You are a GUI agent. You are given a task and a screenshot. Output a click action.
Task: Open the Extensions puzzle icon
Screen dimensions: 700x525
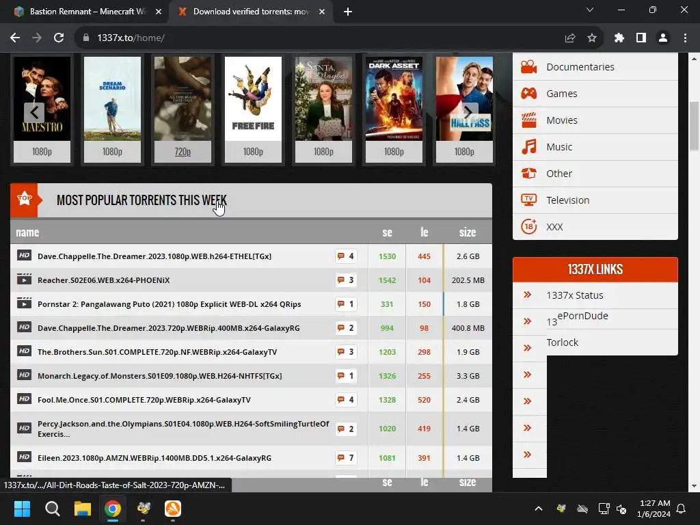point(619,38)
